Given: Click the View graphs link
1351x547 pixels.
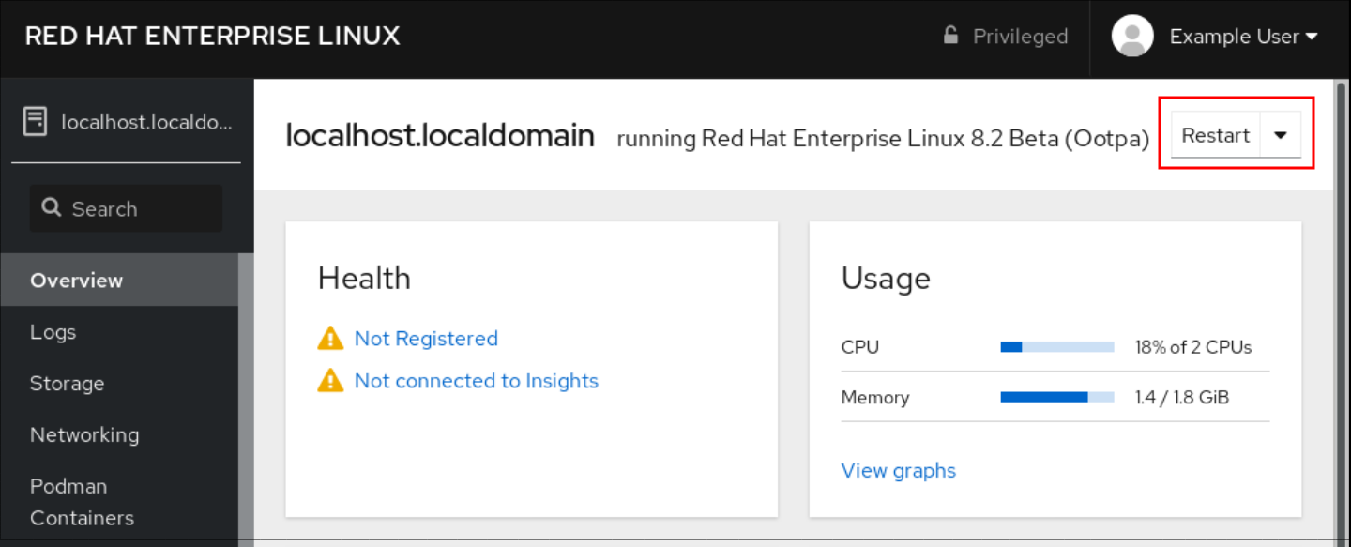Looking at the screenshot, I should 898,471.
